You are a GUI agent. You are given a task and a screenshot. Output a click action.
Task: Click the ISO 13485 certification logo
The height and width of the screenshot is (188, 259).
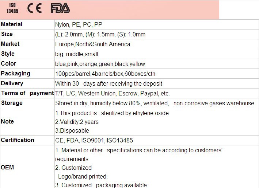click(x=12, y=8)
